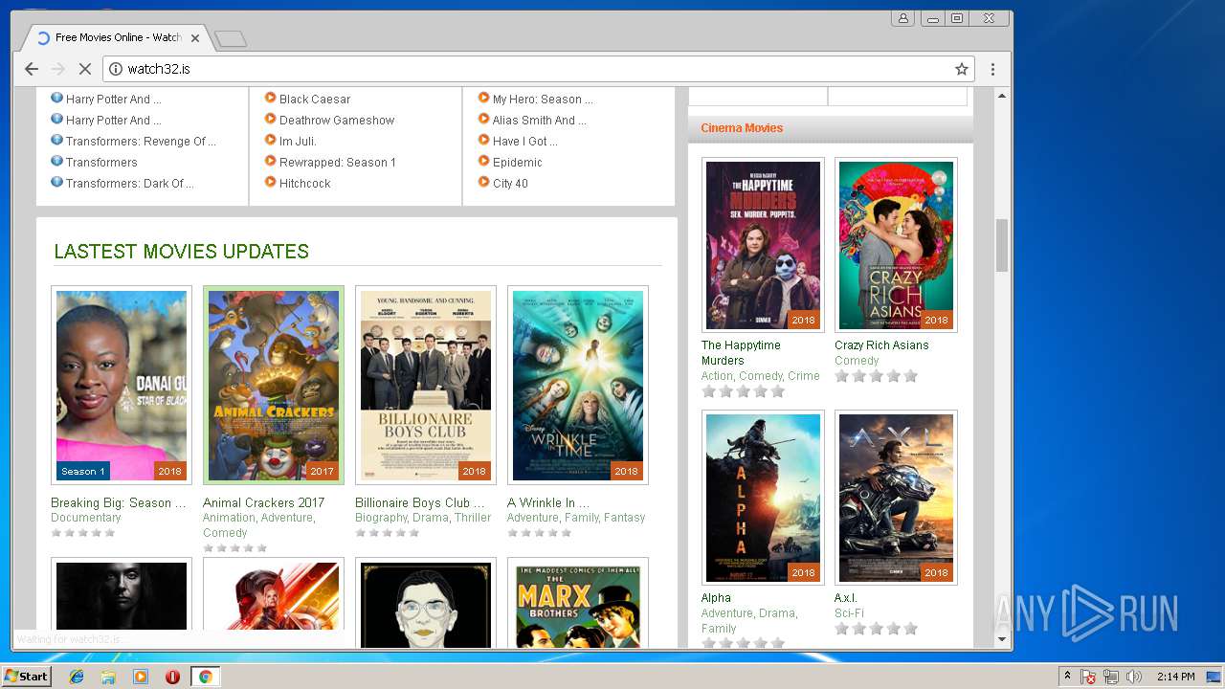This screenshot has height=689, width=1225.
Task: Select Sci-Fi genre under A.x.l.
Action: [x=849, y=613]
